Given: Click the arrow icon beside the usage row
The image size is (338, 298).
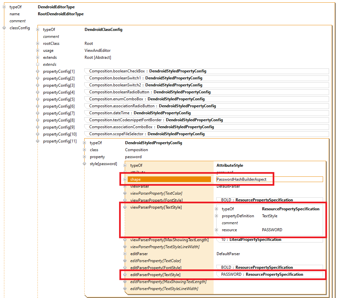Looking at the screenshot, I should pos(38,50).
